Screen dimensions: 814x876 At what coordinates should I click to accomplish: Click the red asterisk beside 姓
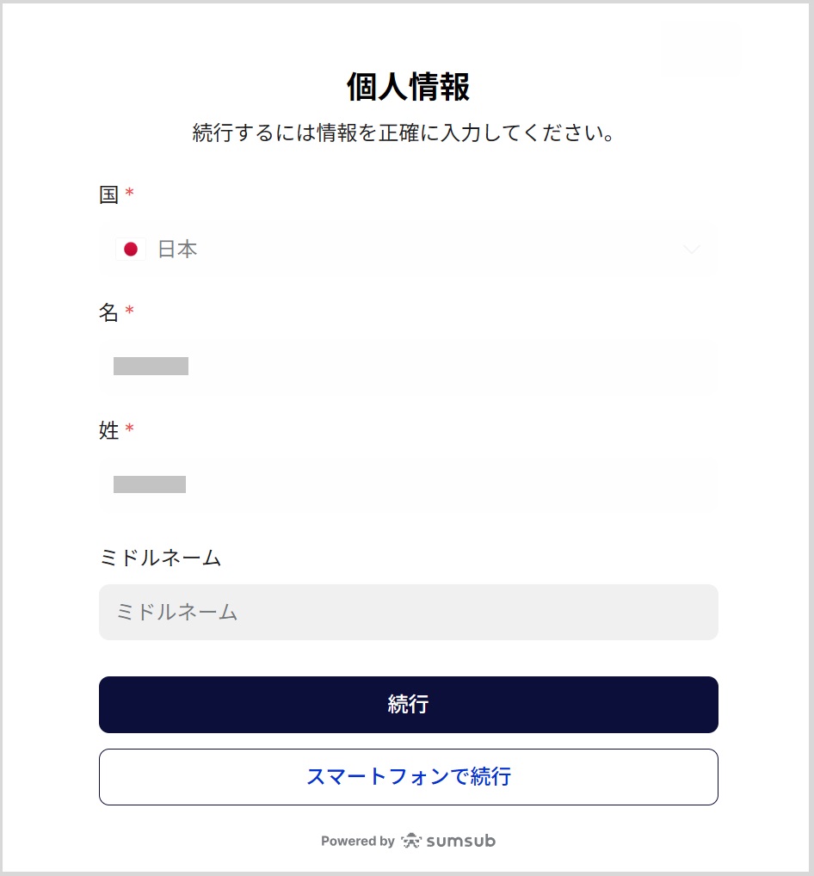[x=130, y=430]
